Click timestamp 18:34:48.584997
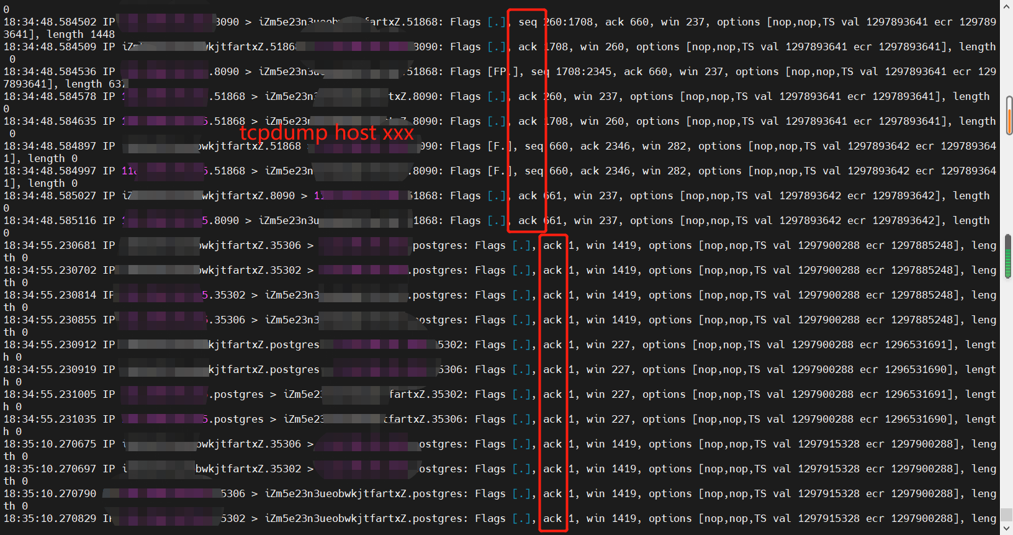 (50, 171)
